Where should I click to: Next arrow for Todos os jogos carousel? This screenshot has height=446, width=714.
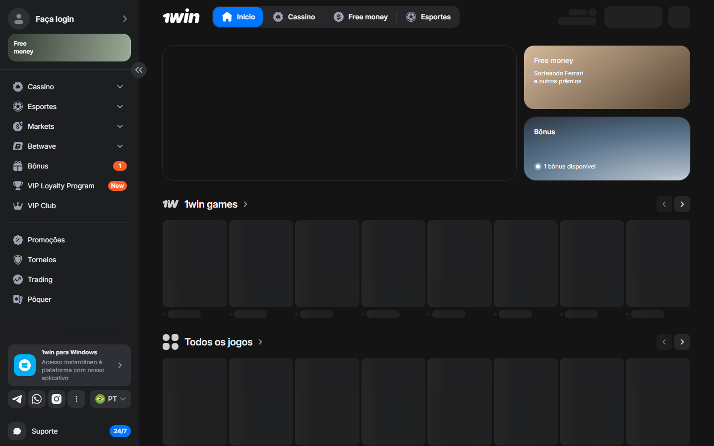(682, 342)
